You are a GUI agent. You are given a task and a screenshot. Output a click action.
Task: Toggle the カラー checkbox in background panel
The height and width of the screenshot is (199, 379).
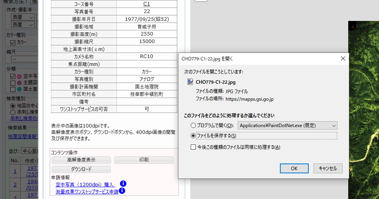13,43
